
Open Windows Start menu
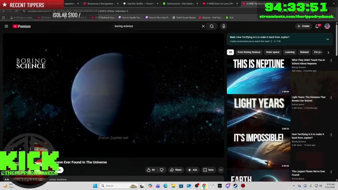(x=95, y=186)
